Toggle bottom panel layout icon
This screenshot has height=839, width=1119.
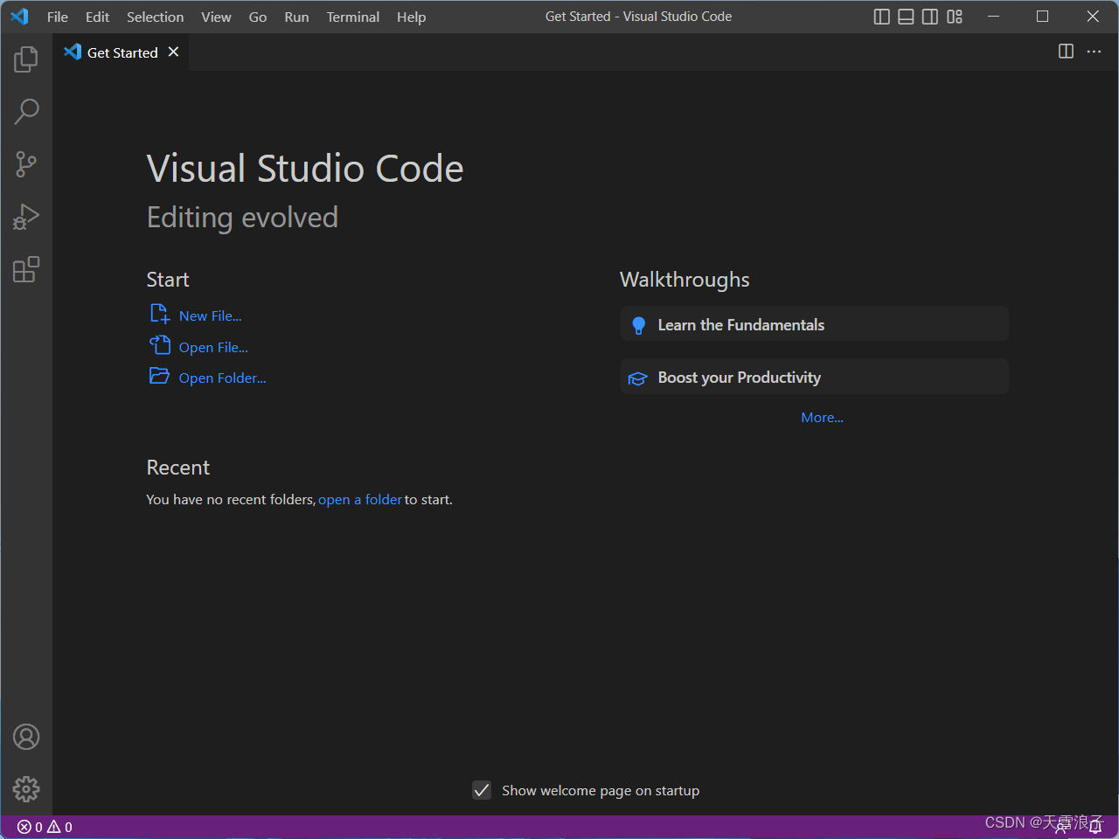pos(907,17)
